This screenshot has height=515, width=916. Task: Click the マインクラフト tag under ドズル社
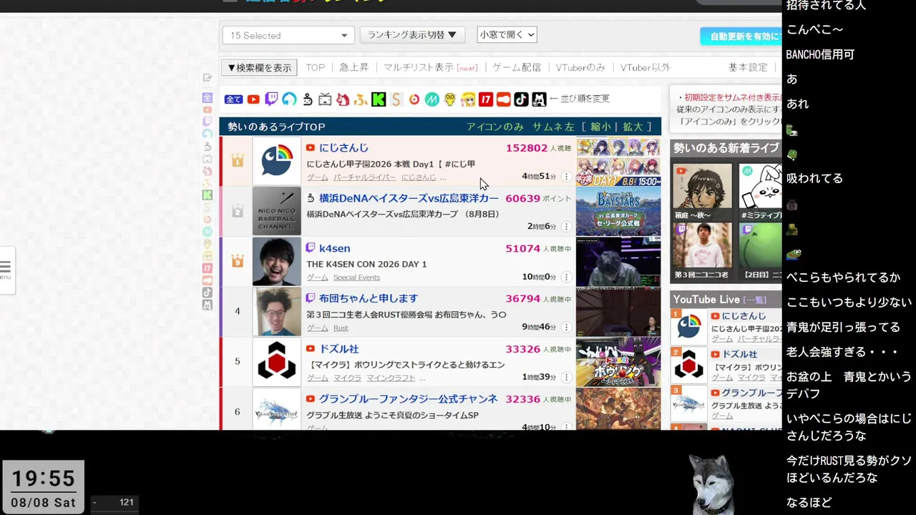(391, 378)
